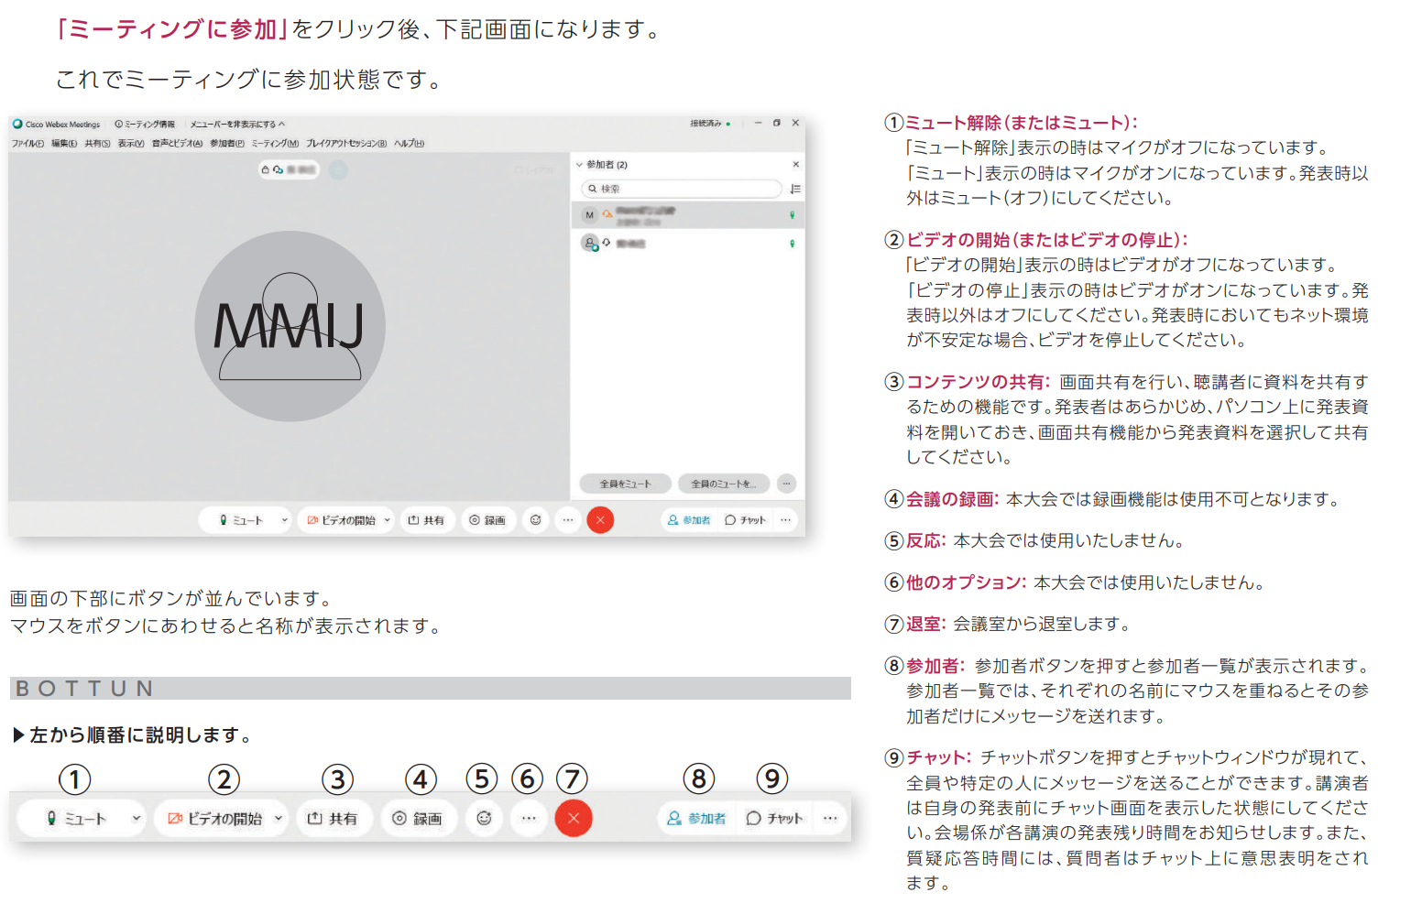The image size is (1411, 903).
Task: Collapse the 参加者 (2) list chevron
Action: (579, 165)
